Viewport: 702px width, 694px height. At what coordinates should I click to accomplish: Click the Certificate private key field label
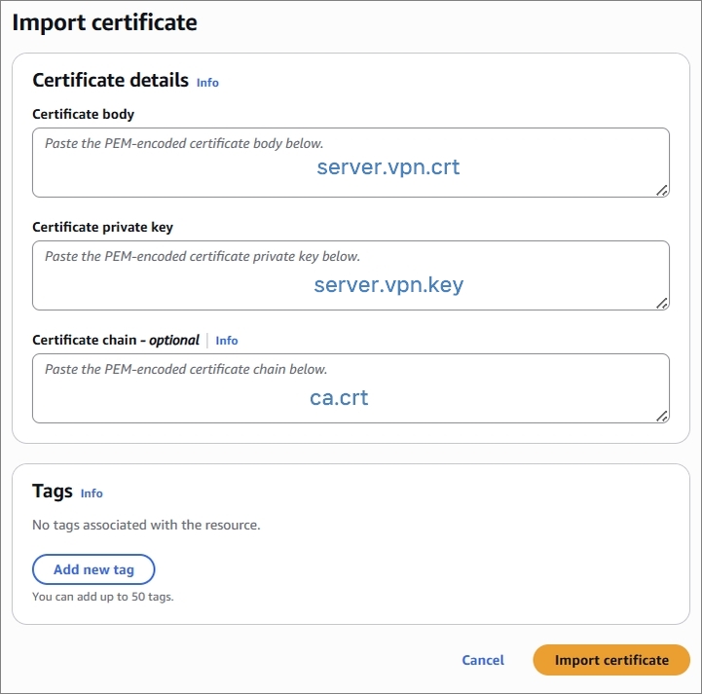point(102,227)
